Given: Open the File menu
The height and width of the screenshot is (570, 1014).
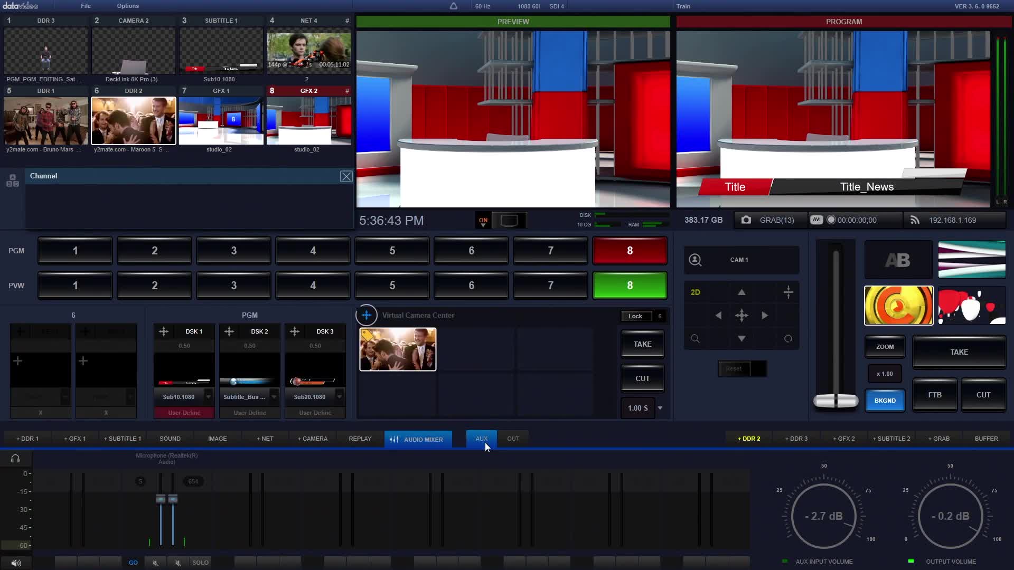Looking at the screenshot, I should pos(86,6).
